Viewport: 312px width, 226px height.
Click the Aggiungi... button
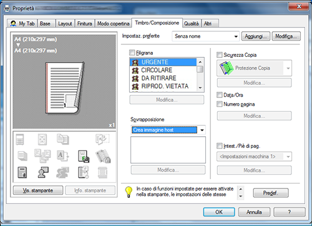[256, 36]
